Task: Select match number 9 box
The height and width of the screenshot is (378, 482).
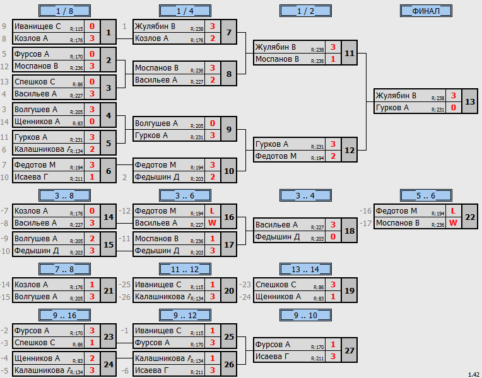Action: 229,129
